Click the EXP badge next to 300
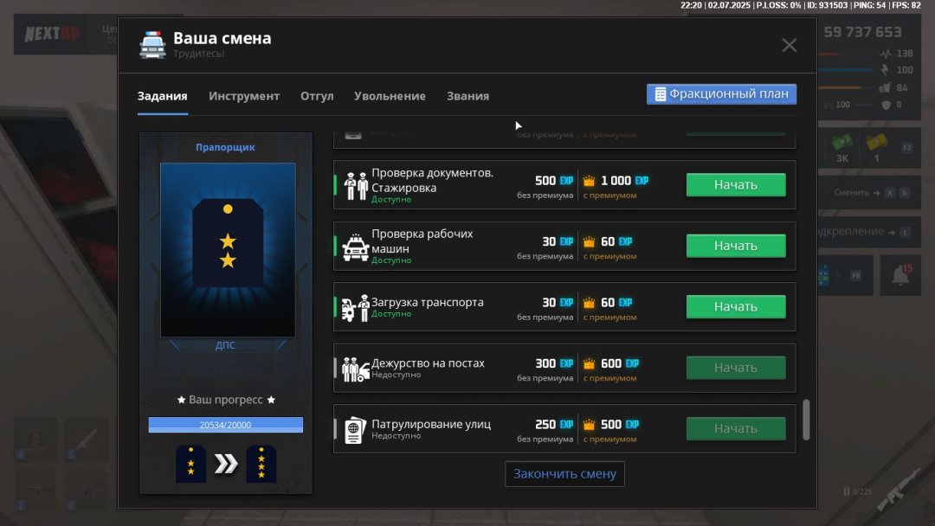935x526 pixels. point(566,363)
